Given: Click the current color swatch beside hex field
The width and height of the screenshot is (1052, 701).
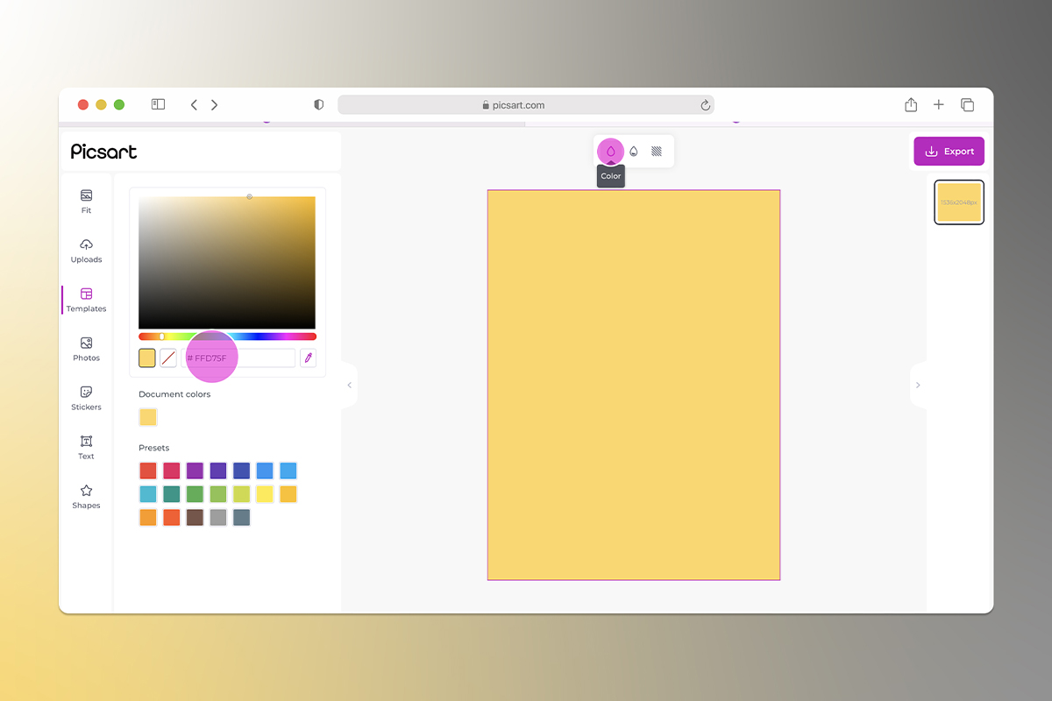Looking at the screenshot, I should (x=147, y=358).
